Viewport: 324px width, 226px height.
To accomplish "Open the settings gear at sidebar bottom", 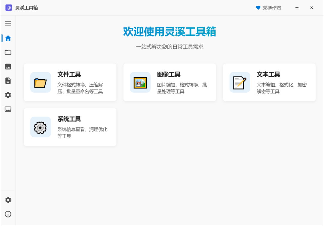I will 8,200.
